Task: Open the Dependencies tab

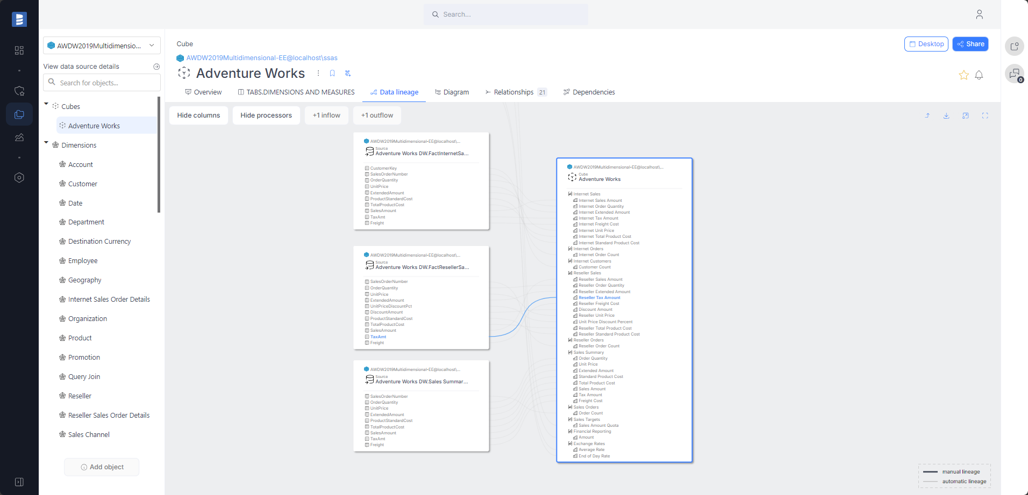Action: (589, 92)
